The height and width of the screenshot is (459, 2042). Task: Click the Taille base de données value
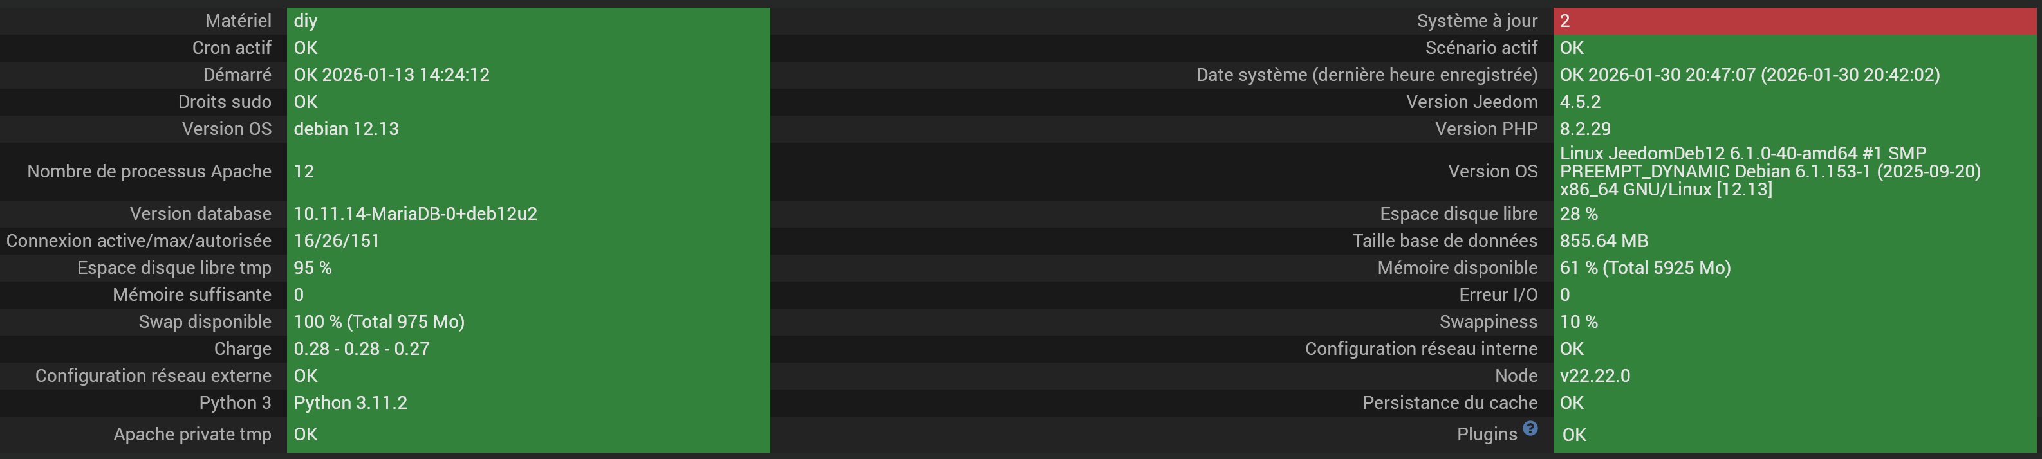[x=1604, y=240]
